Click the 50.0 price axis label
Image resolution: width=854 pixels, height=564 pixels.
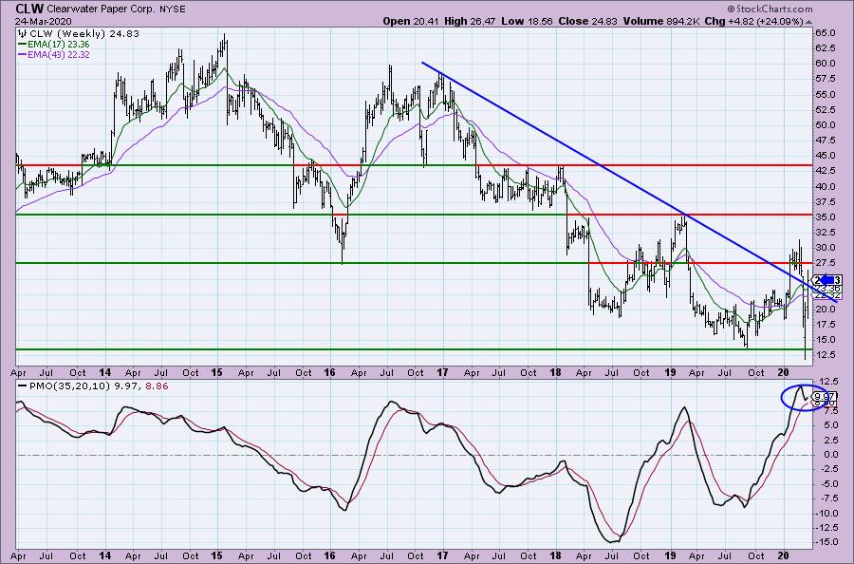pyautogui.click(x=826, y=124)
